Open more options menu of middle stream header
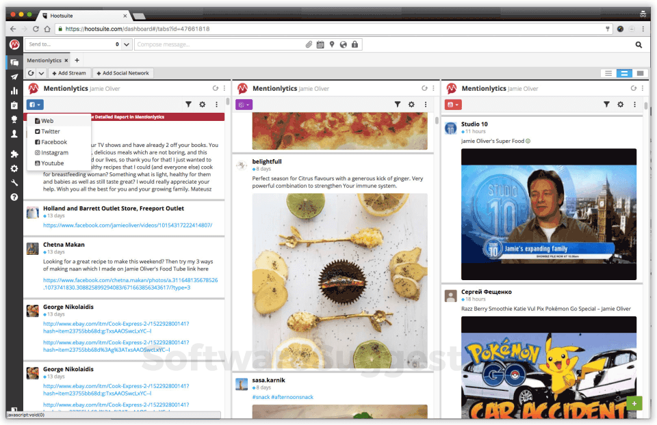 pyautogui.click(x=433, y=88)
